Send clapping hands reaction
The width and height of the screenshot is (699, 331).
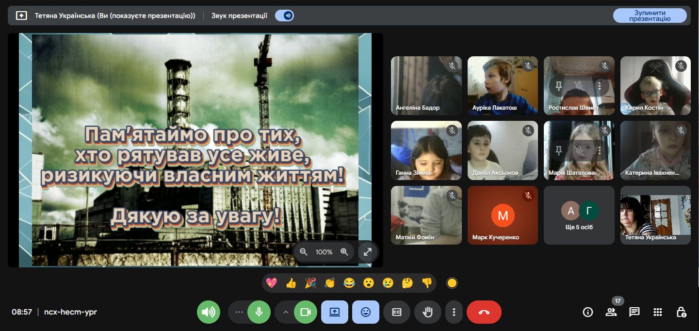click(x=330, y=283)
